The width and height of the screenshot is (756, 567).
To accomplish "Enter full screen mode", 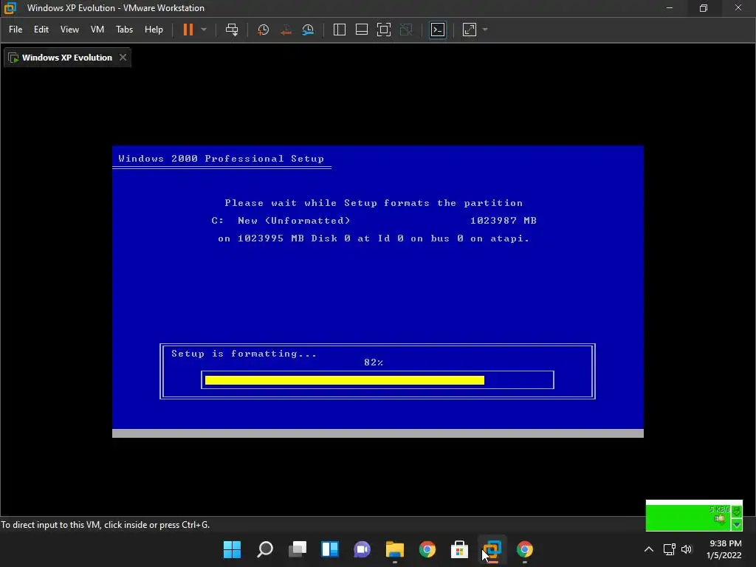I will [384, 30].
